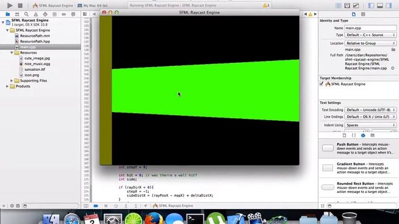The image size is (399, 224).
Task: Switch to the Assistant editor mode
Action: click(x=347, y=6)
